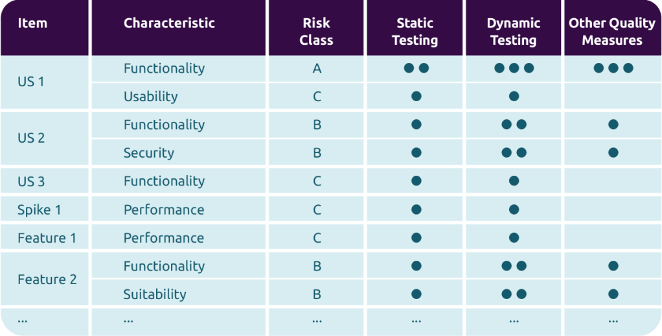
Task: Click risk class A cell
Action: (317, 68)
